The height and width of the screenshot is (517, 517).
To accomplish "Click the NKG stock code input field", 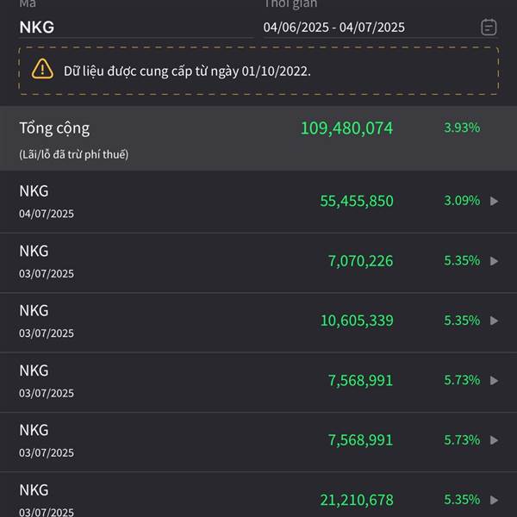I will tap(136, 27).
